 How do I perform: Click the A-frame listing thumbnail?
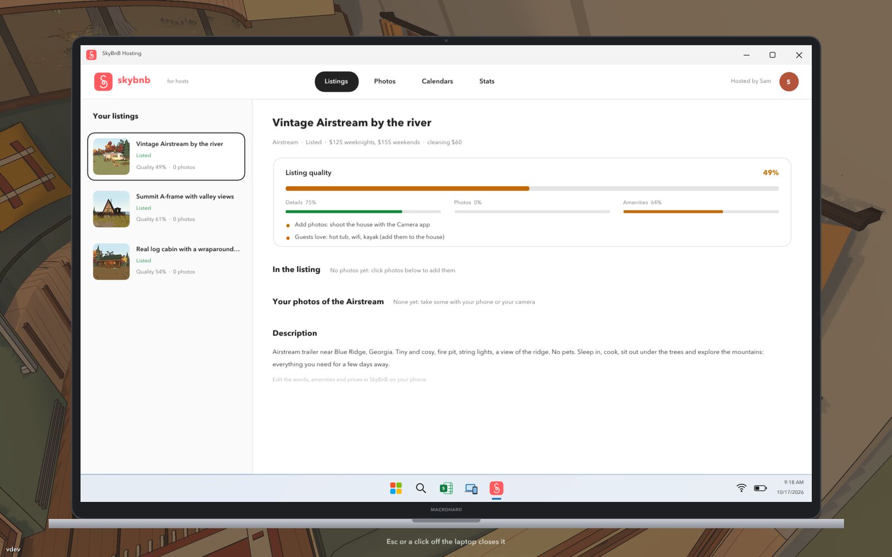(111, 209)
